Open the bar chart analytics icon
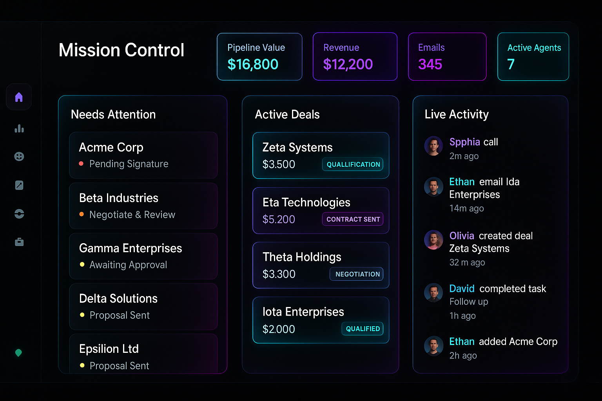Viewport: 602px width, 401px height. (18, 128)
